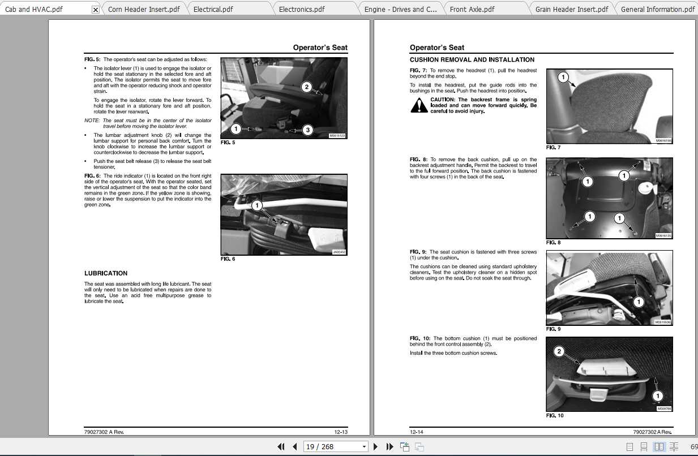
Task: Click the Operator's Seat heading on right page
Action: (x=437, y=48)
